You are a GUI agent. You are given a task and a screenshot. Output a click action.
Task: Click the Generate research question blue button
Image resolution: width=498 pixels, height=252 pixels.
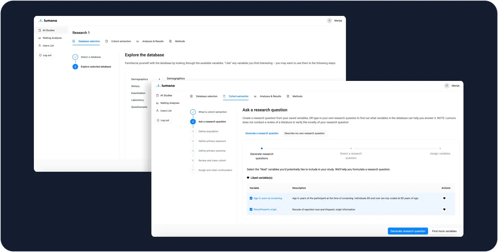[407, 231]
